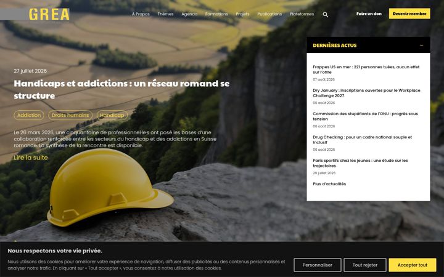Open the Formations menu

216,14
